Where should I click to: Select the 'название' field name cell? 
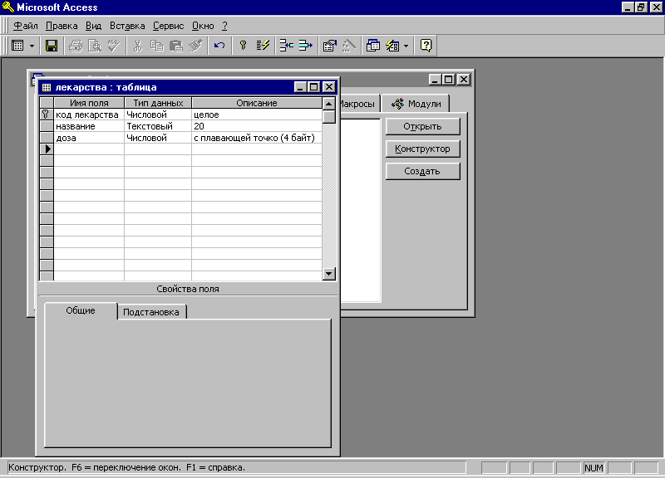click(89, 126)
